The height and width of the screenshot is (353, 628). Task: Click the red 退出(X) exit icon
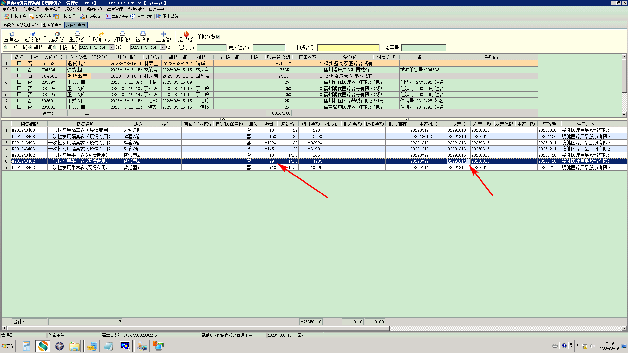click(186, 34)
